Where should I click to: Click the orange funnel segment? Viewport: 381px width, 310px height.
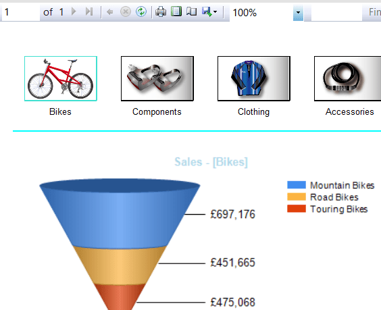point(120,266)
